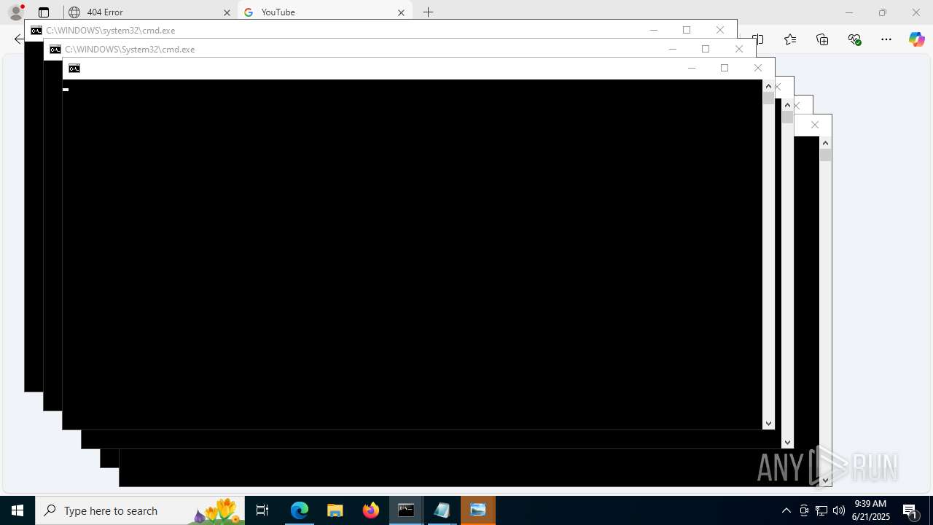Minimize the C:\WINDOWS\System32\cmd.exe window
933x525 pixels.
(673, 49)
